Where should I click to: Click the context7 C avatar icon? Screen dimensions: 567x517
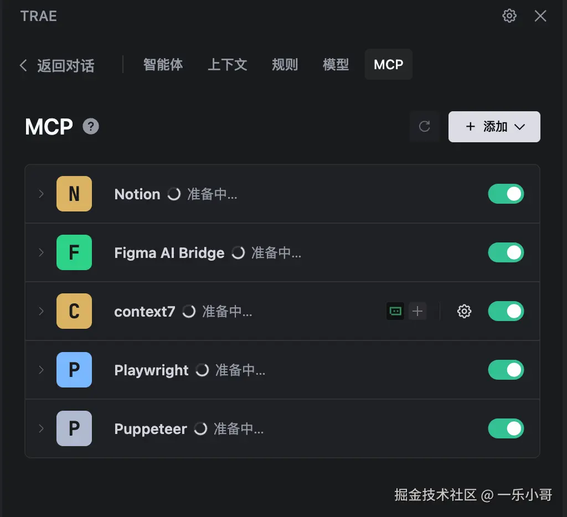click(74, 311)
